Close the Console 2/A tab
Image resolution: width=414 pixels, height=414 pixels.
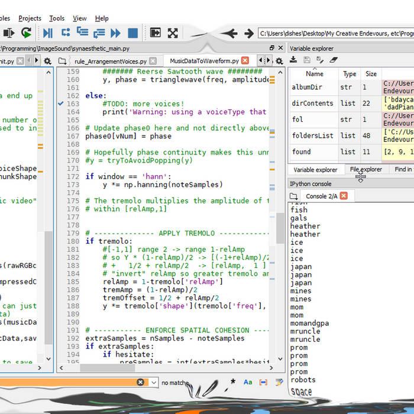344,196
